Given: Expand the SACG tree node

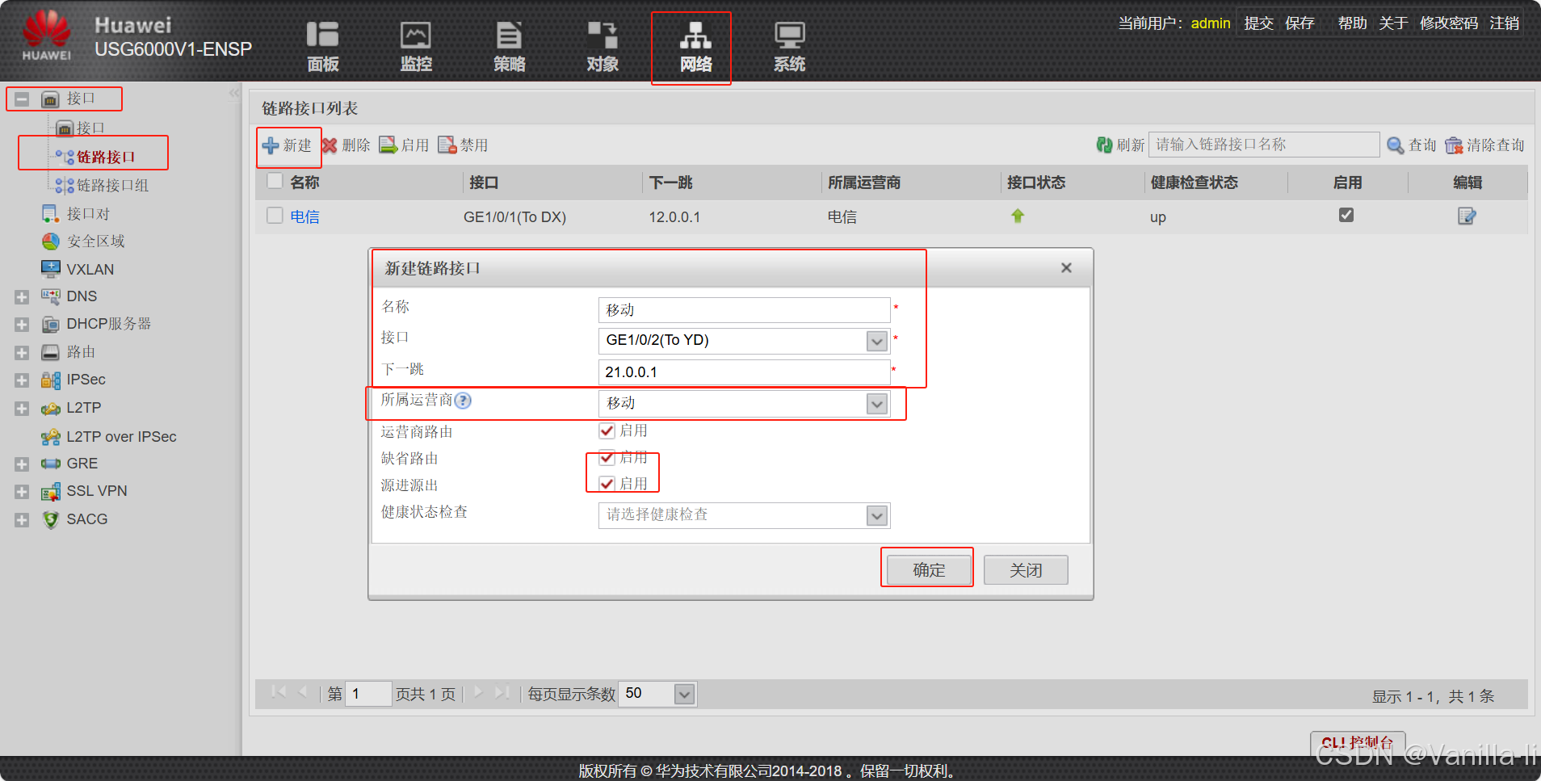Looking at the screenshot, I should click(x=22, y=520).
